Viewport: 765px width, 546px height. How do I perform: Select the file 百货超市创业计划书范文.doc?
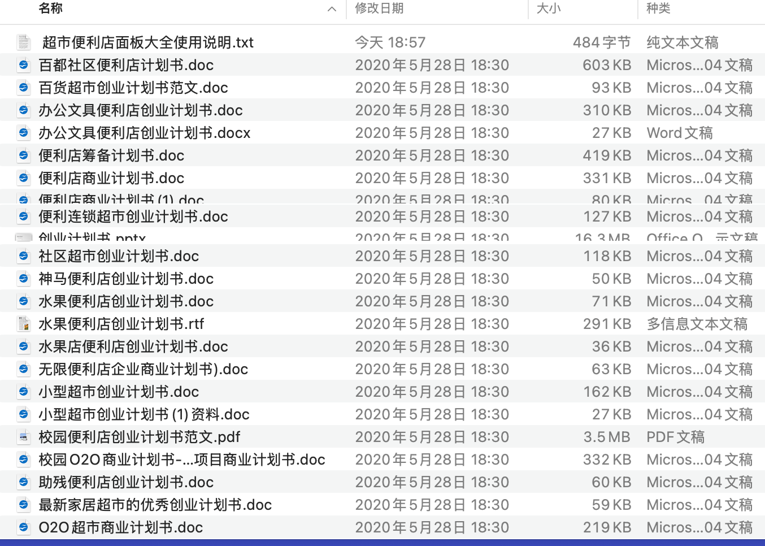[x=133, y=88]
